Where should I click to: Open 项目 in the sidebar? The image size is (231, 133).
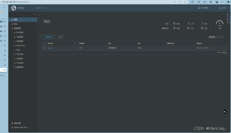coord(23,19)
